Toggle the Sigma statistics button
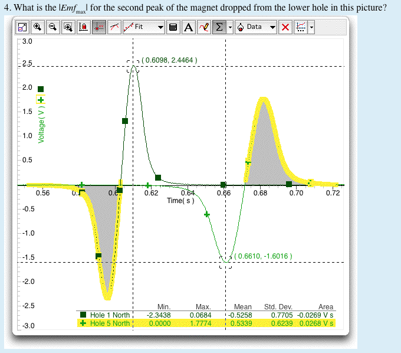Screen dimensions: 401x353 (x=219, y=27)
